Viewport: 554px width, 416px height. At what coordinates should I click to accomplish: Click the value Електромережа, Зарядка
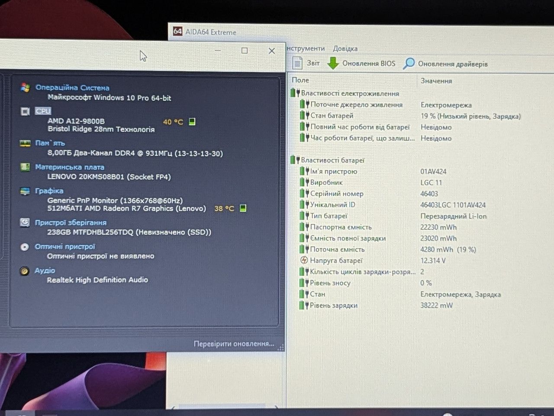[461, 295]
